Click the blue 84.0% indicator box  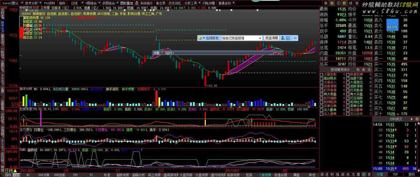click(392, 24)
